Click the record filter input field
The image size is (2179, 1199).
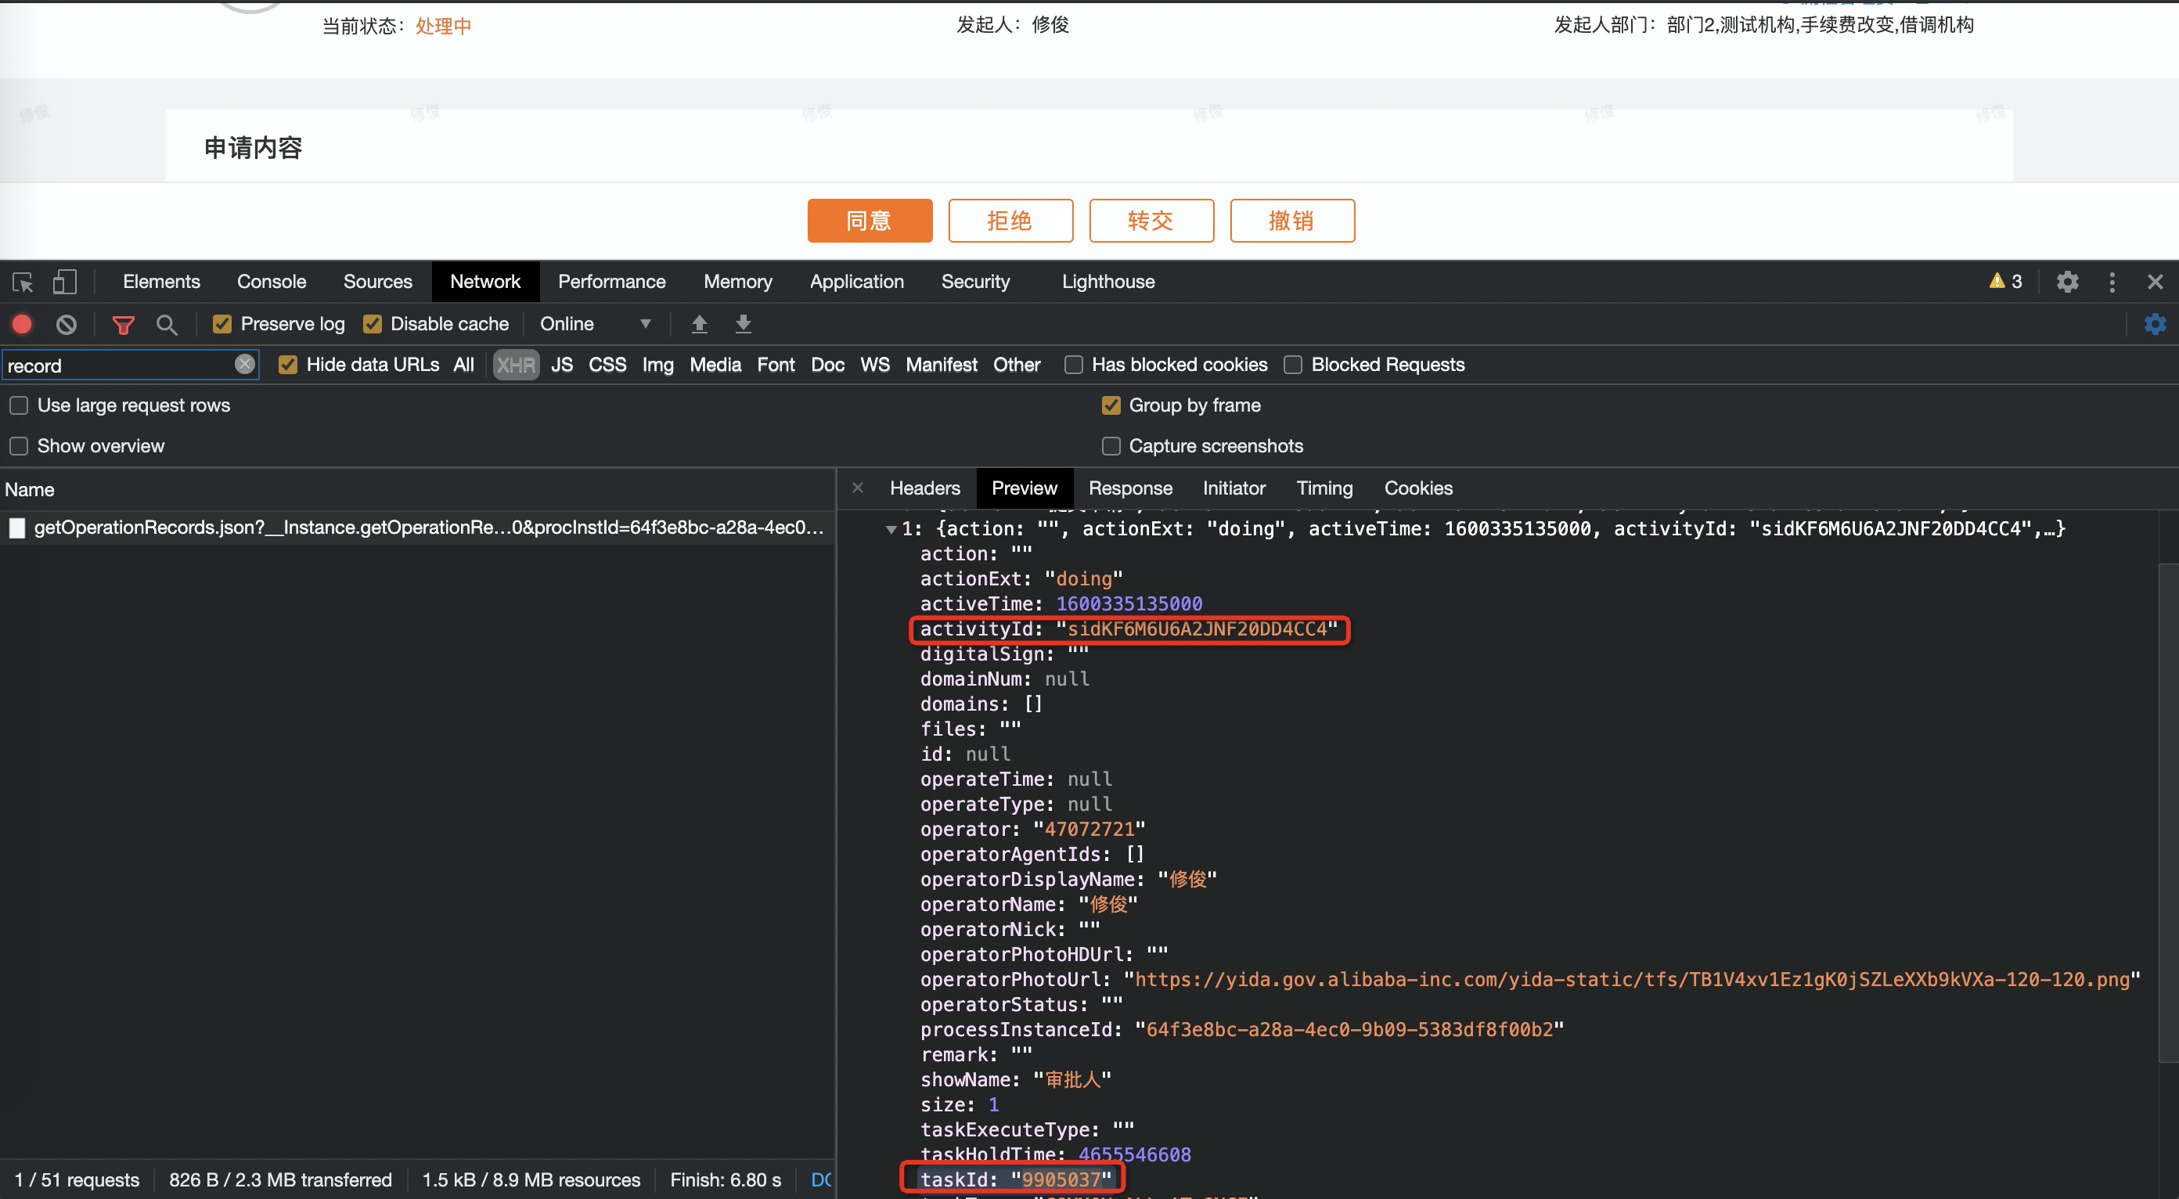pyautogui.click(x=118, y=365)
